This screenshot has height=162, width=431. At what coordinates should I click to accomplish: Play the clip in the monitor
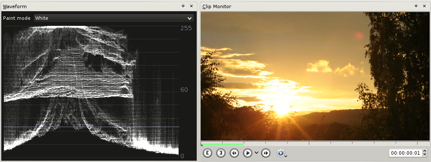[248, 153]
